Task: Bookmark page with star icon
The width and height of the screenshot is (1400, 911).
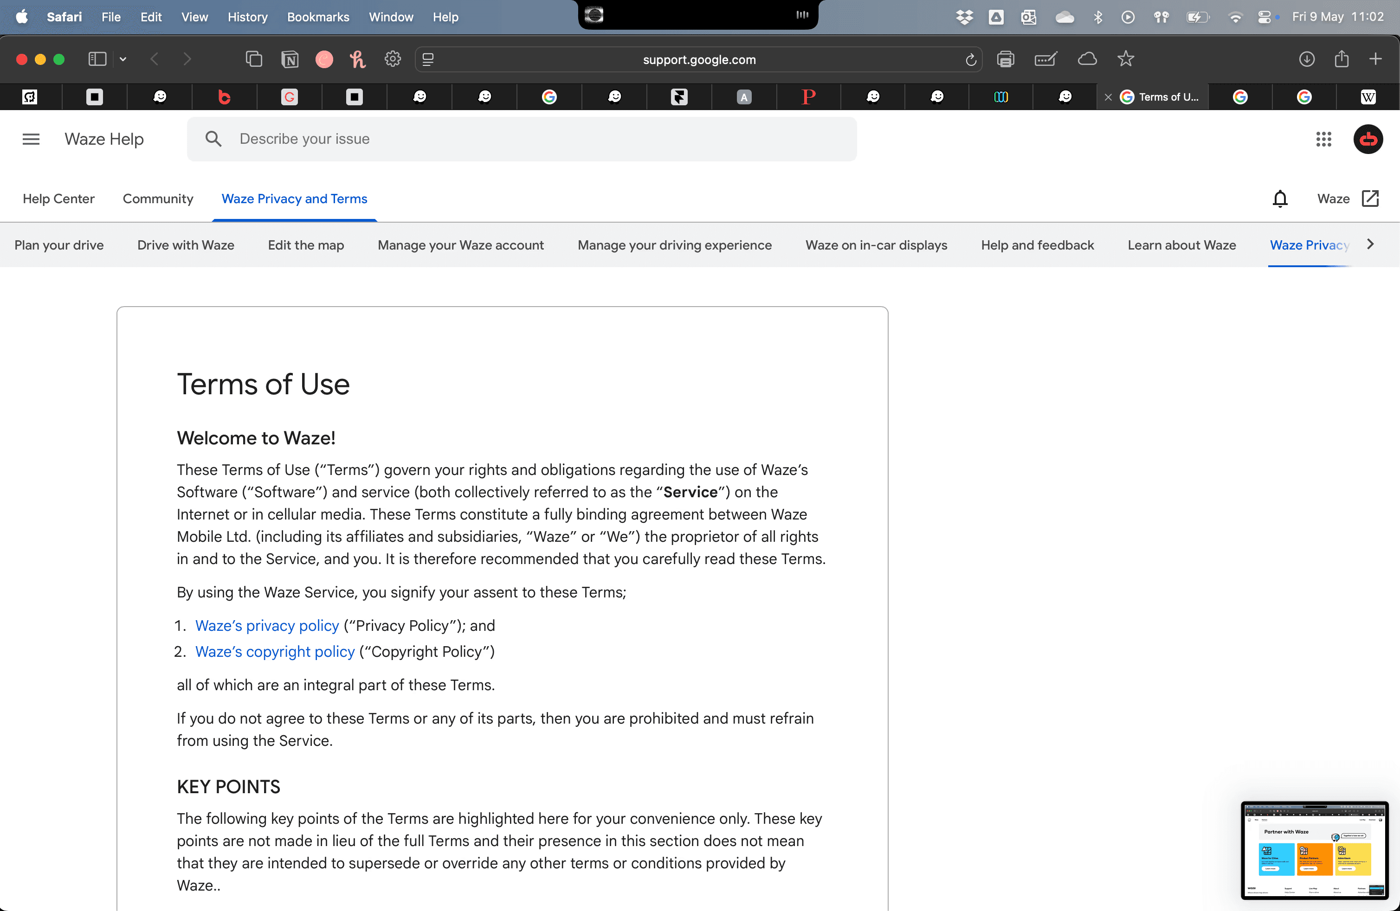Action: pyautogui.click(x=1125, y=59)
